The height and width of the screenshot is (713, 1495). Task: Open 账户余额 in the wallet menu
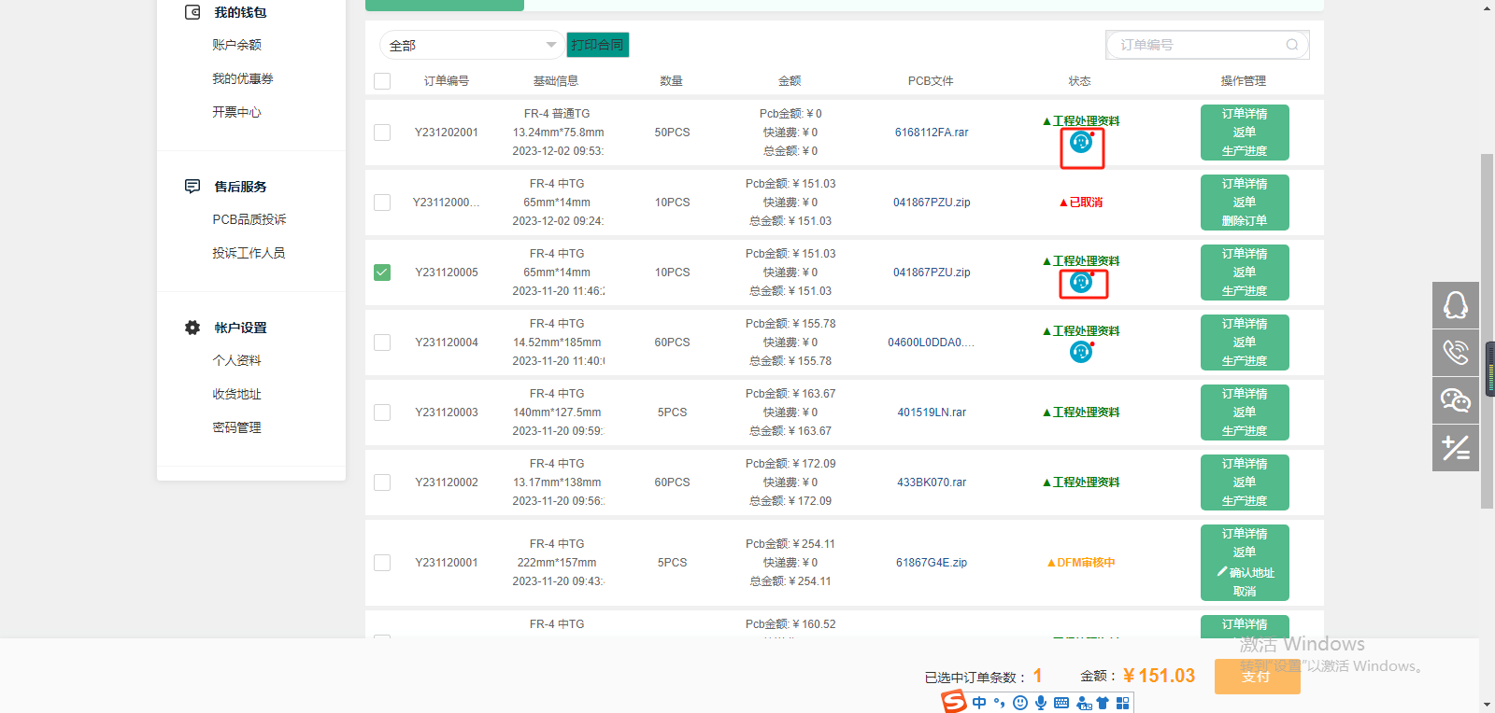(x=236, y=45)
